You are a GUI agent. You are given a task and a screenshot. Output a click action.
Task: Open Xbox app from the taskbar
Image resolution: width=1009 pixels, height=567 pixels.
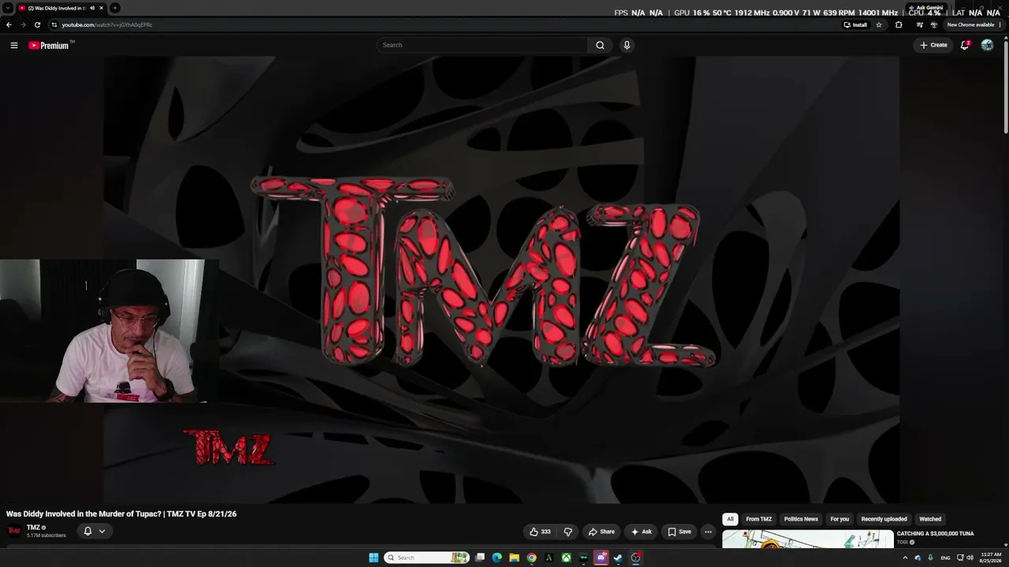click(x=566, y=558)
